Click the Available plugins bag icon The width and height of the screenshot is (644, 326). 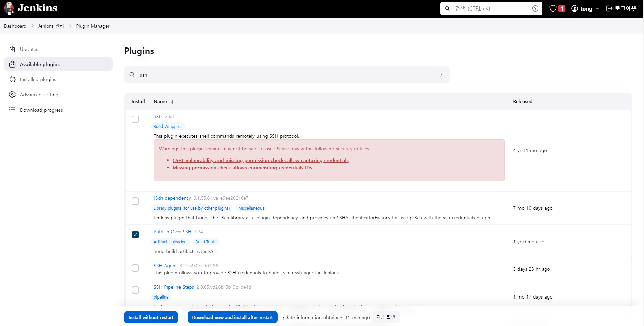point(12,64)
